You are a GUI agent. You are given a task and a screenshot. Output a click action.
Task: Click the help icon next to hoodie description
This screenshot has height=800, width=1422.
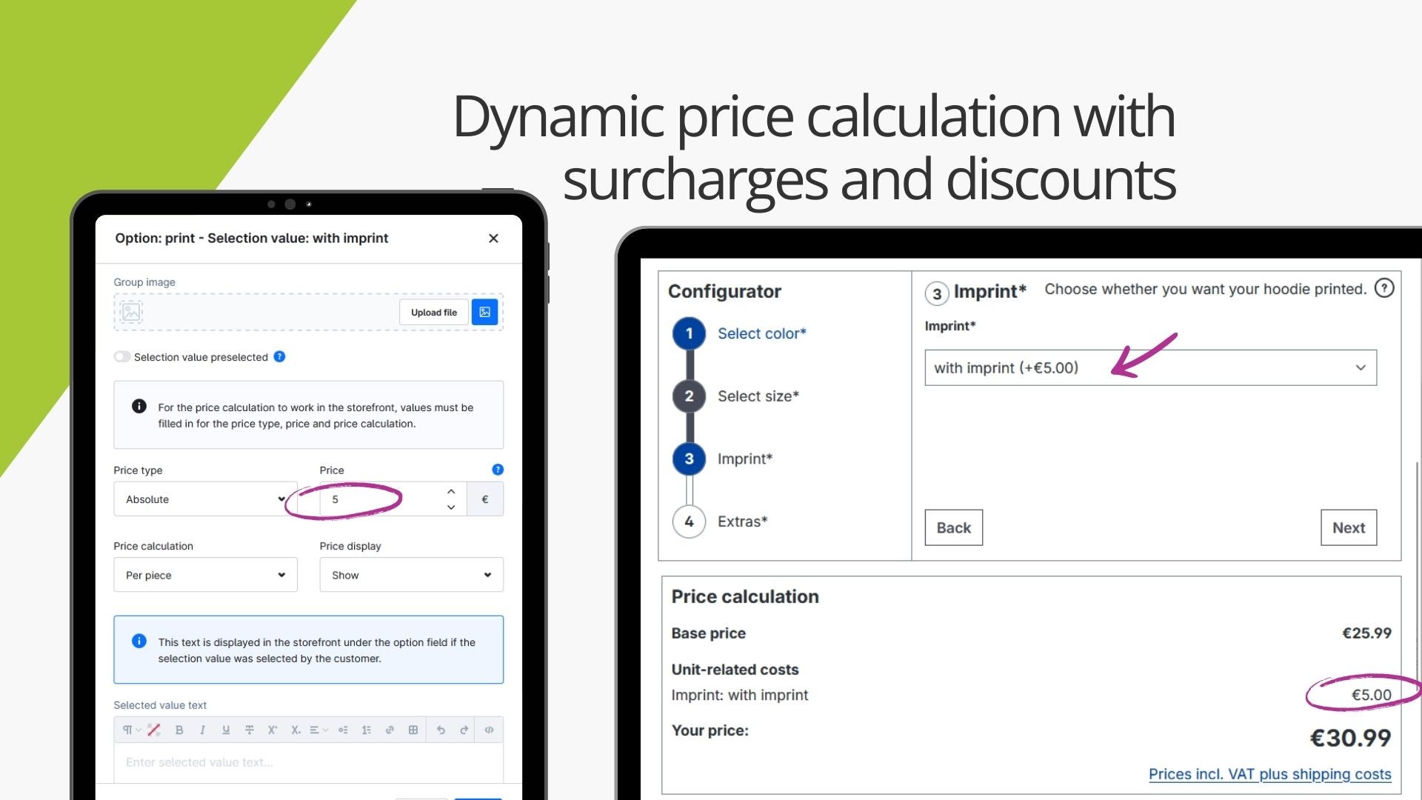click(x=1383, y=288)
